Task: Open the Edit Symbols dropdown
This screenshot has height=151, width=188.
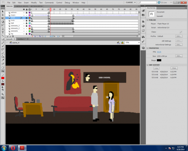Action: click(x=122, y=43)
